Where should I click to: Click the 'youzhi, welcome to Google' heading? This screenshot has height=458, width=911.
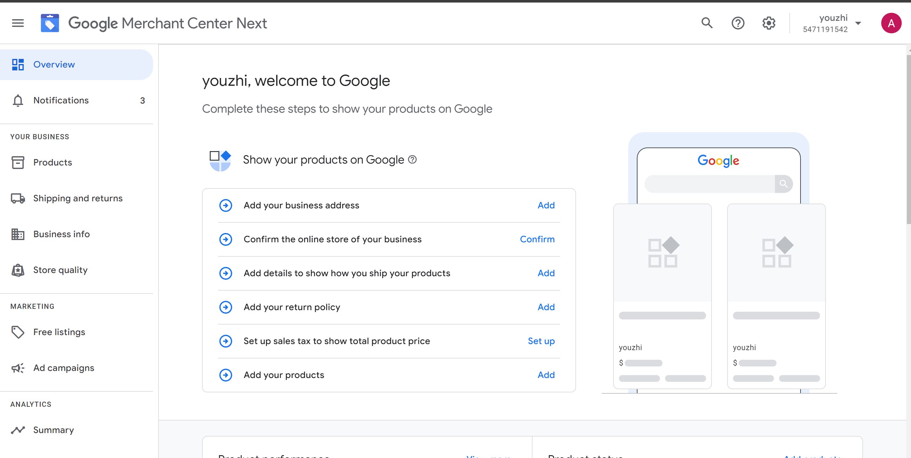pyautogui.click(x=296, y=81)
